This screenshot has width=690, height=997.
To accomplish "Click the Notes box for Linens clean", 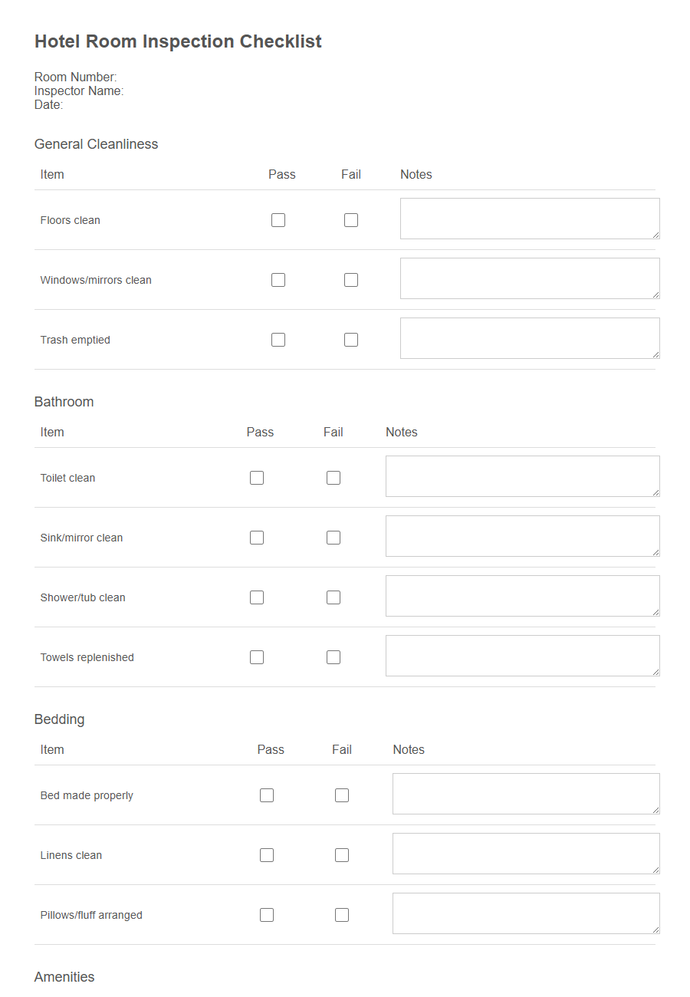I will coord(526,854).
